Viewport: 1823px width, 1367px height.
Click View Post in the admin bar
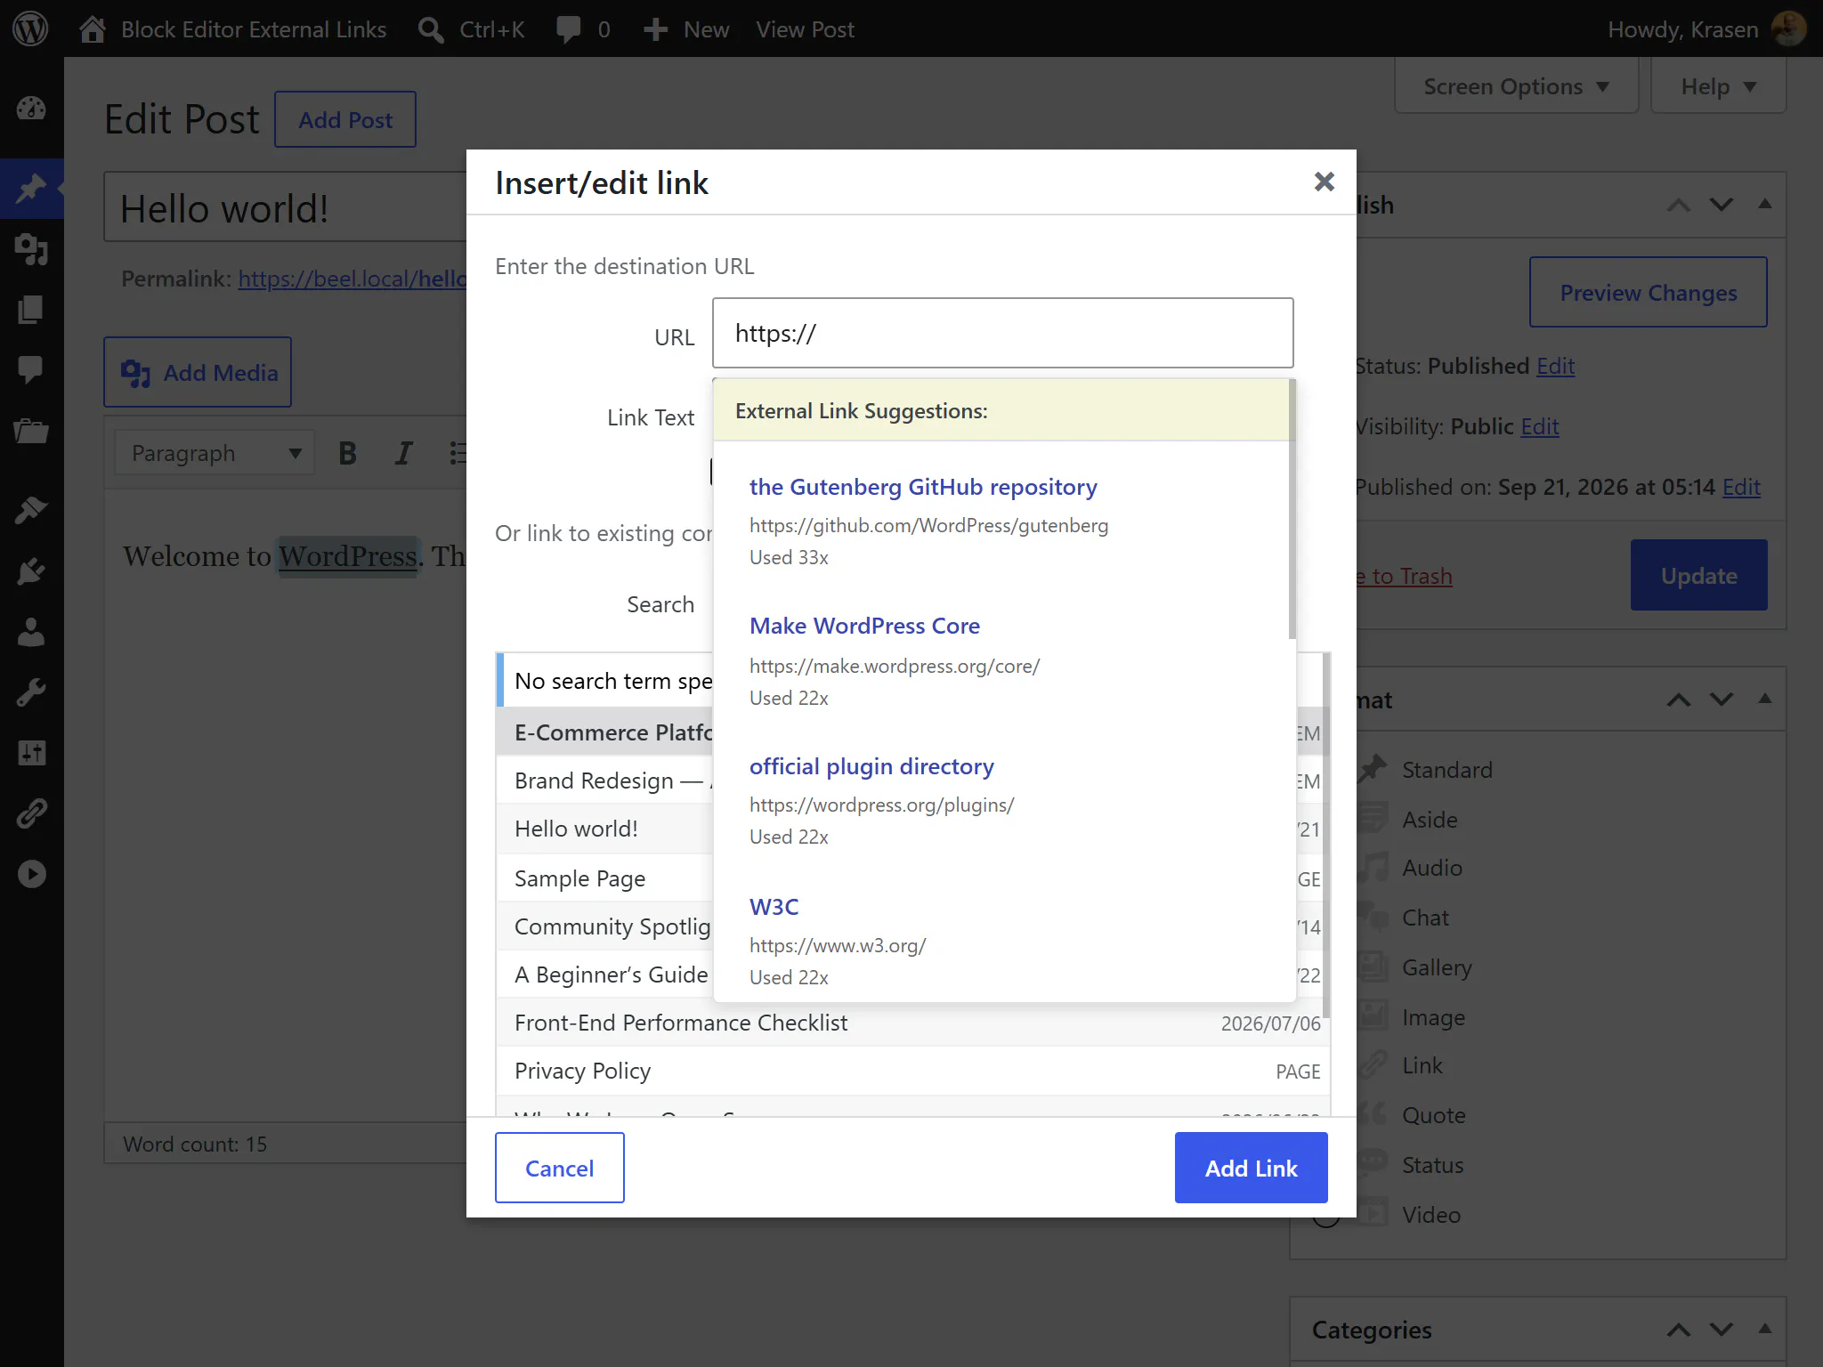(x=805, y=29)
